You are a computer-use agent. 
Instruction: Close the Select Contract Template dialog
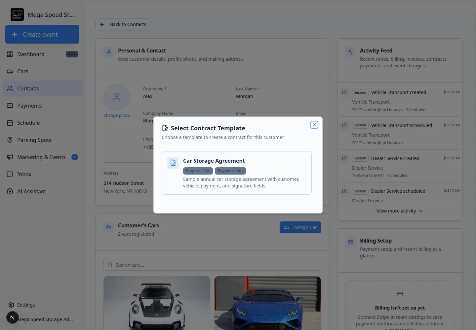point(314,125)
